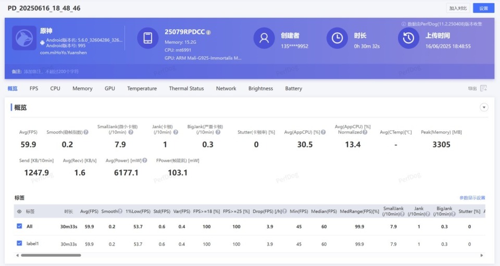Image resolution: width=500 pixels, height=266 pixels.
Task: Click the upload time history icon
Action: click(x=408, y=38)
